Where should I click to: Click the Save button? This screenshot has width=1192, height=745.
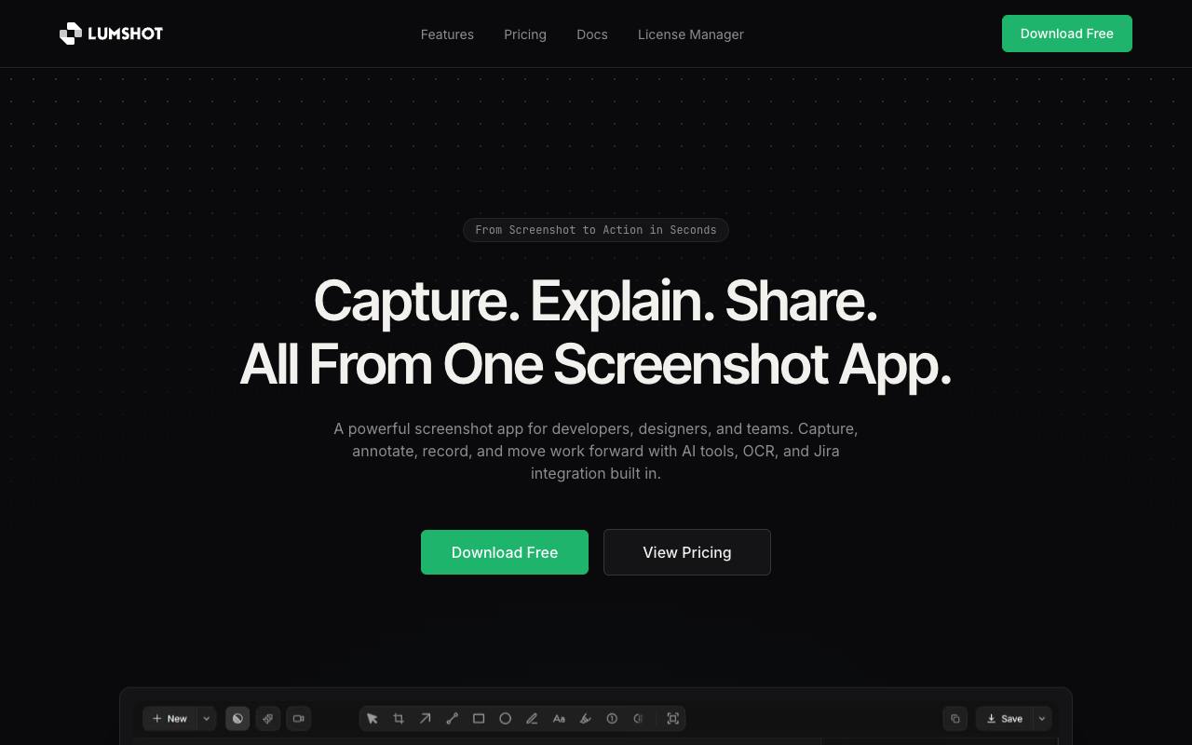coord(1004,718)
